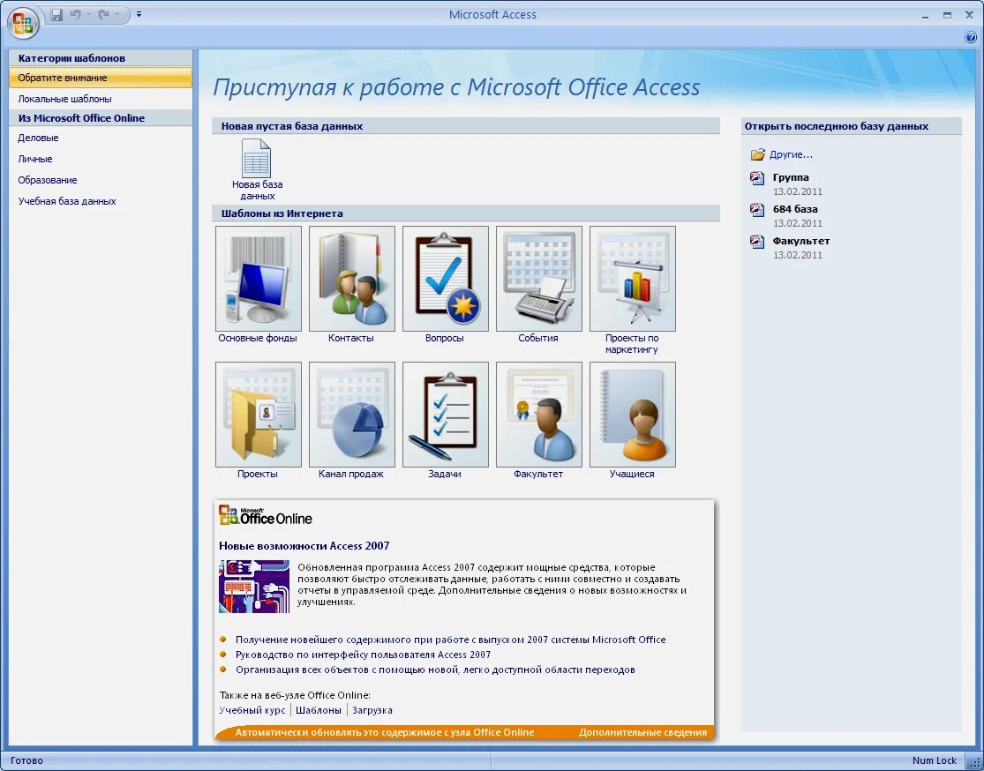The width and height of the screenshot is (984, 771).
Task: Create a new blank database icon
Action: (x=257, y=158)
